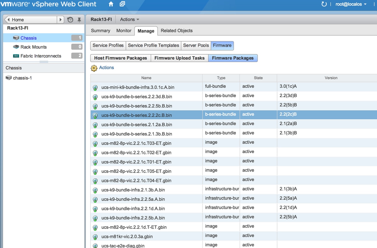Image resolution: width=377 pixels, height=248 pixels.
Task: Click version 2.1(2a)B
Action: pyautogui.click(x=288, y=124)
